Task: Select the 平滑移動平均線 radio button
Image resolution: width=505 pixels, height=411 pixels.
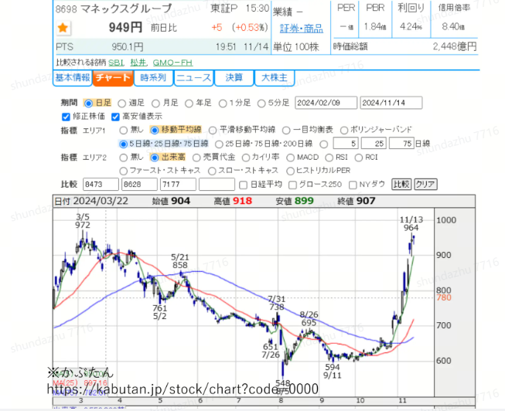Action: [213, 131]
